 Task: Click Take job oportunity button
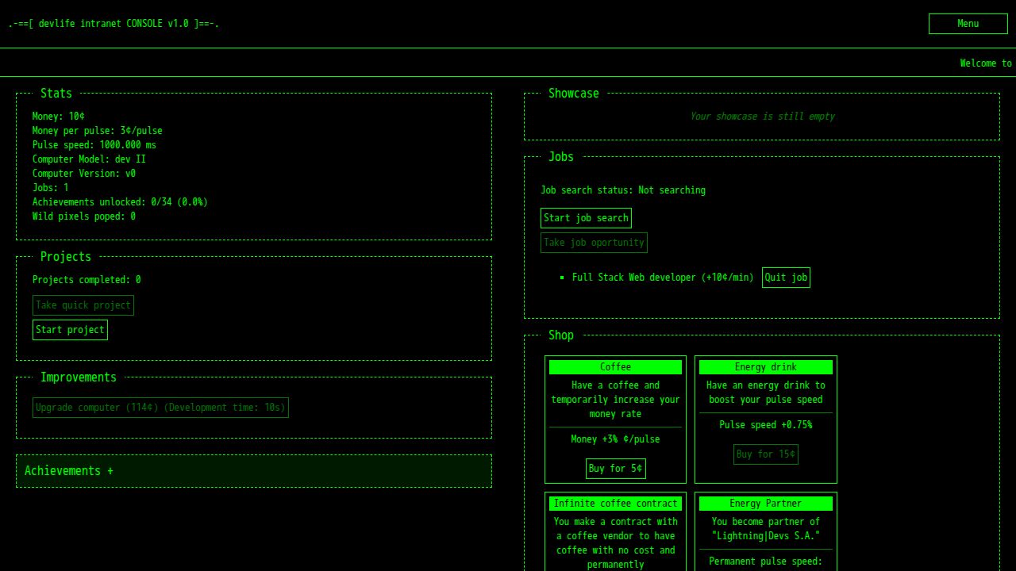click(594, 243)
